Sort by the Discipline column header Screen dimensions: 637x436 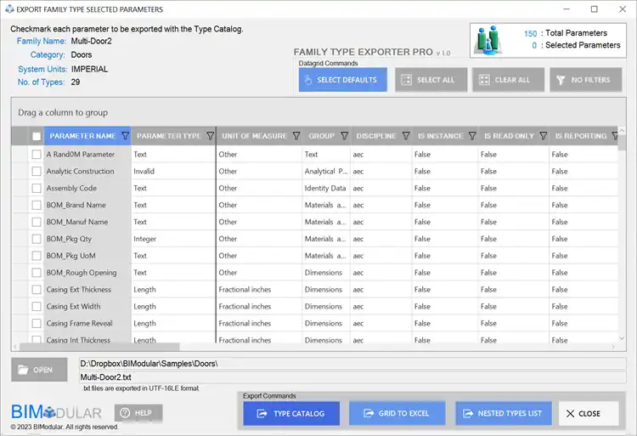pyautogui.click(x=376, y=136)
